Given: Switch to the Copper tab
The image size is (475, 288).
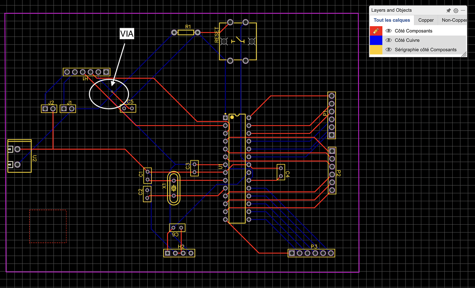Looking at the screenshot, I should 426,20.
